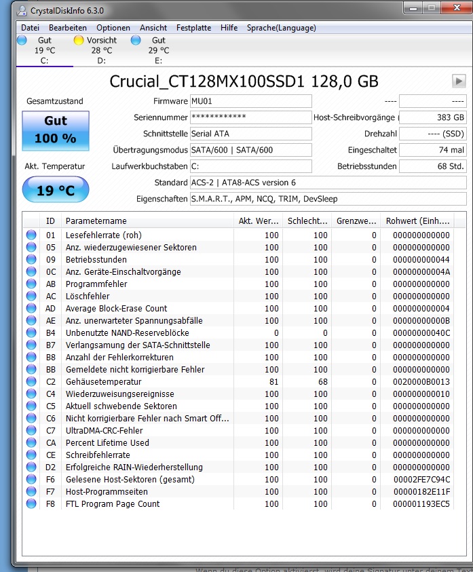Screen dimensions: 473x572
Task: Click status orb for UltraDMA-CRC-Fehler
Action: click(x=31, y=430)
